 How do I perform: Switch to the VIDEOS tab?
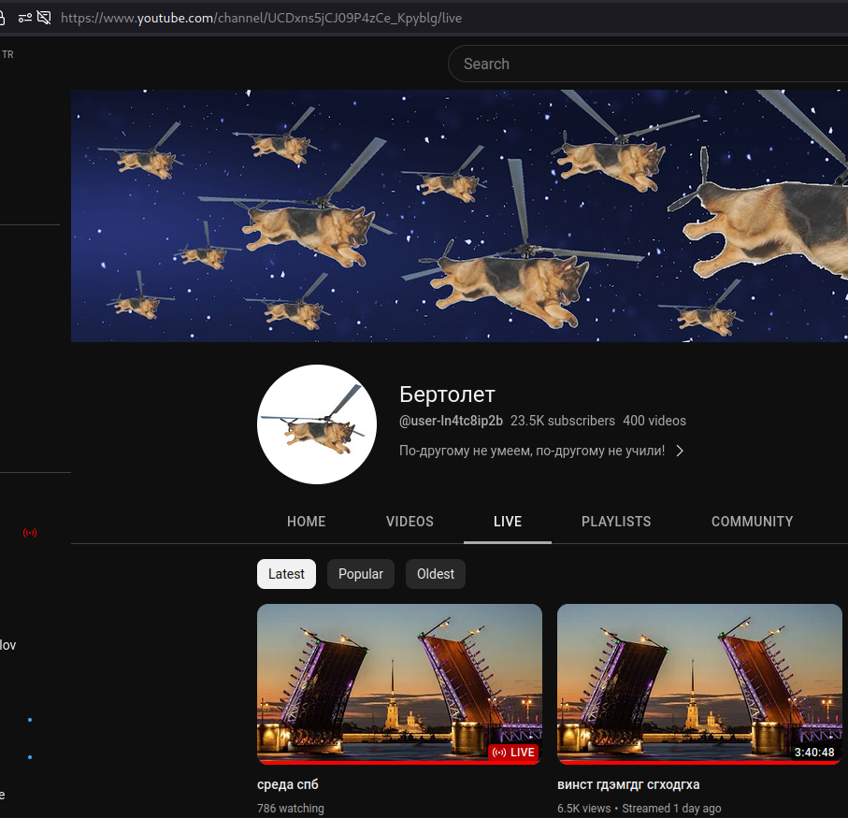point(410,522)
